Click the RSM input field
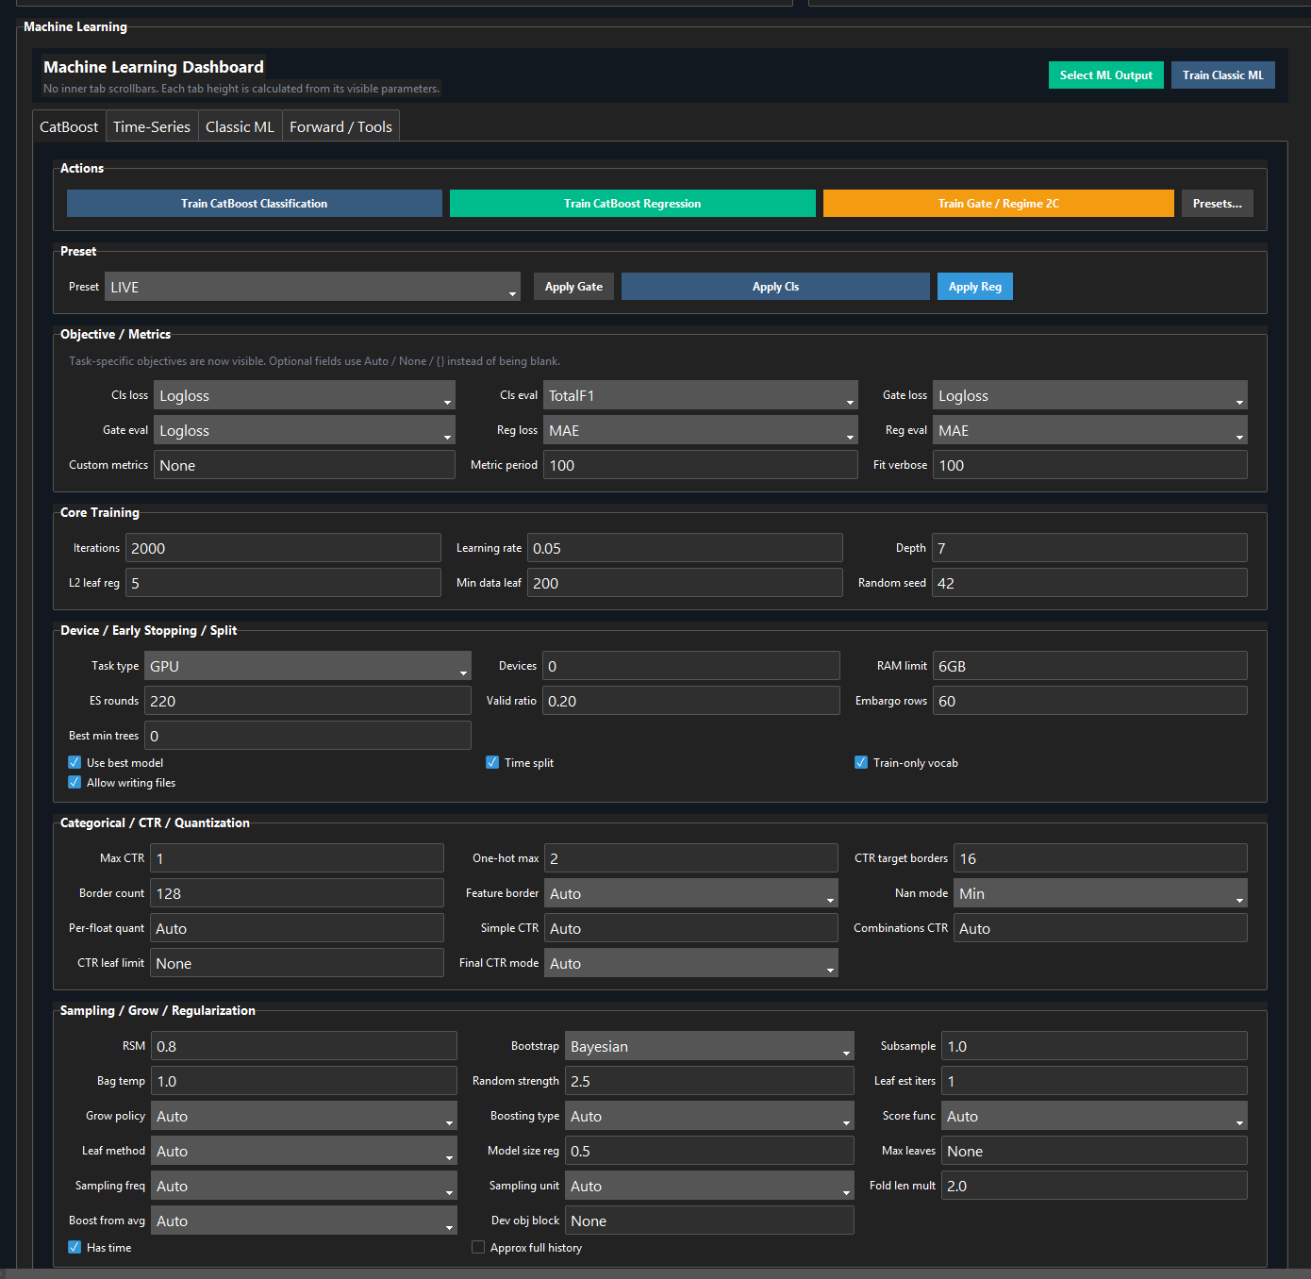Screen dimensions: 1311x1279 (x=304, y=1046)
